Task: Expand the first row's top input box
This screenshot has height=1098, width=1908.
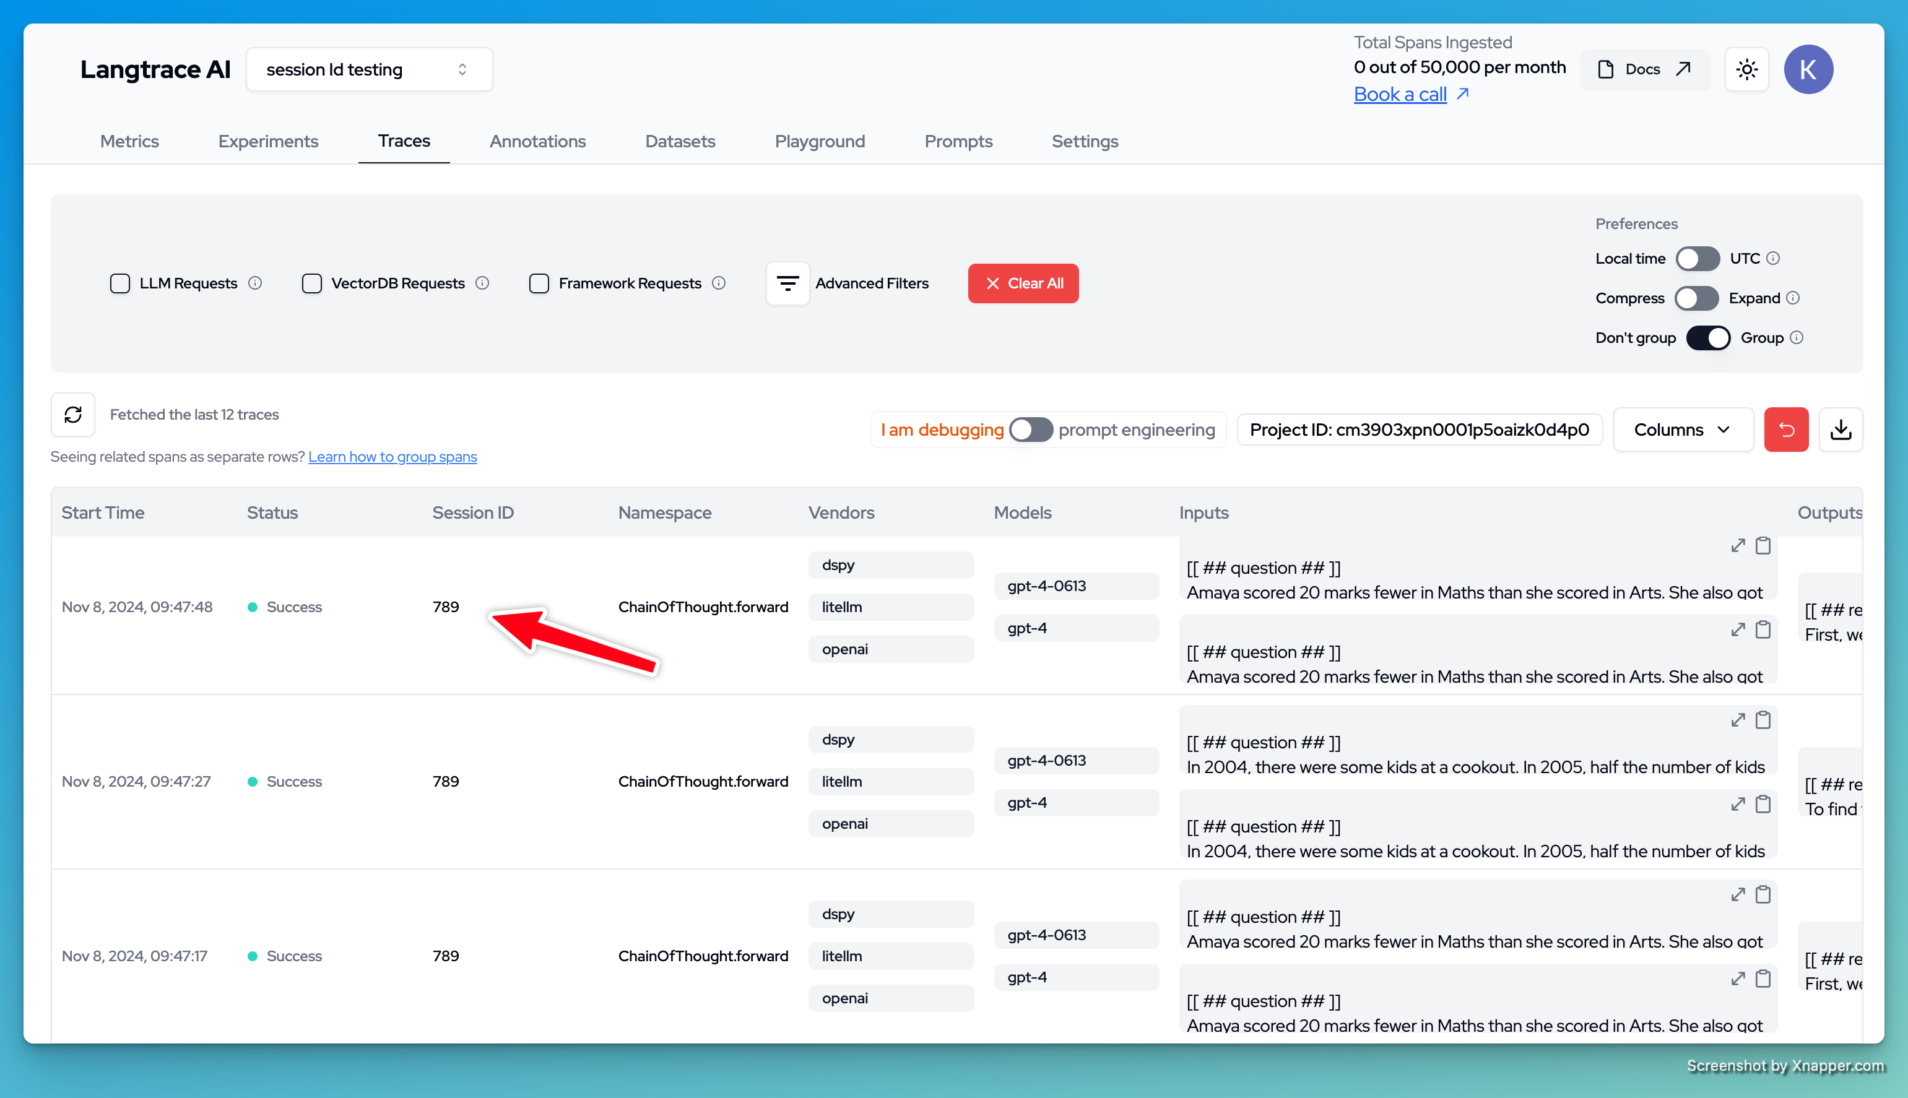Action: tap(1738, 545)
